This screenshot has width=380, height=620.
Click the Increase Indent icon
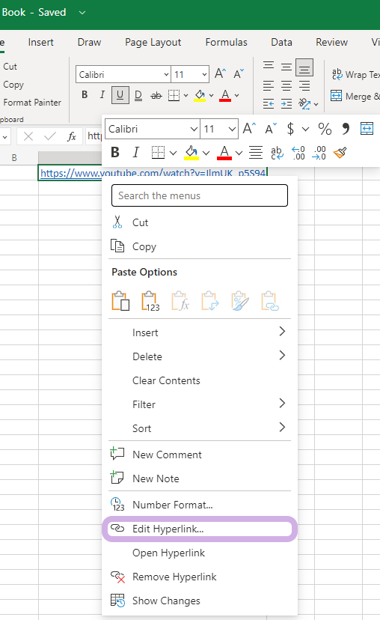(286, 104)
